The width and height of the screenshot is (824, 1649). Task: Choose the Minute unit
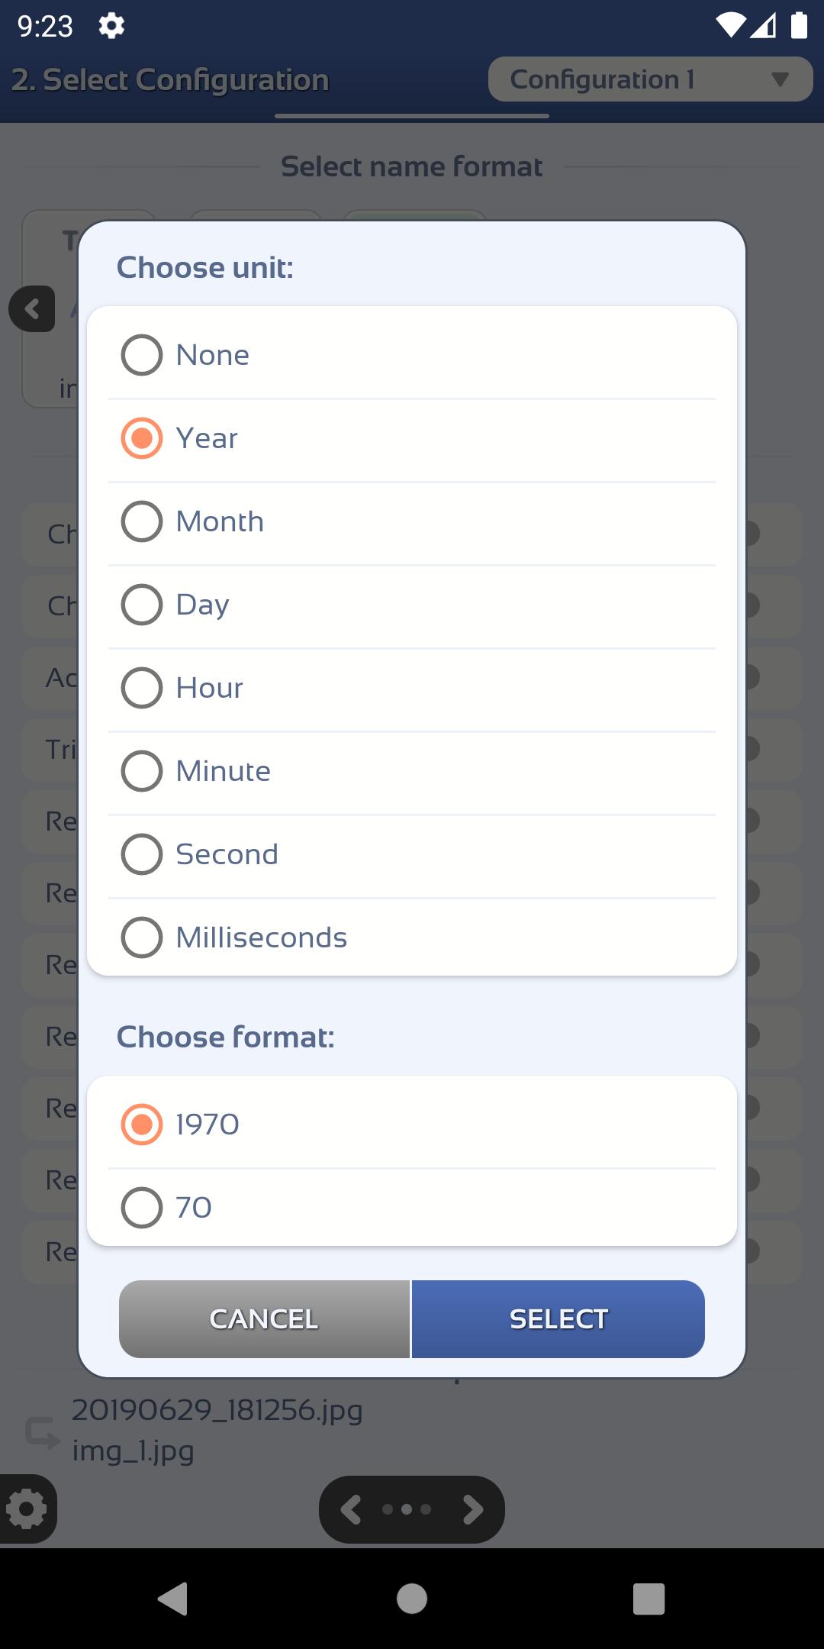click(412, 771)
